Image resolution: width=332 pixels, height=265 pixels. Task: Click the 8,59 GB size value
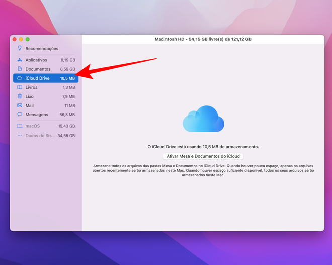(x=67, y=69)
